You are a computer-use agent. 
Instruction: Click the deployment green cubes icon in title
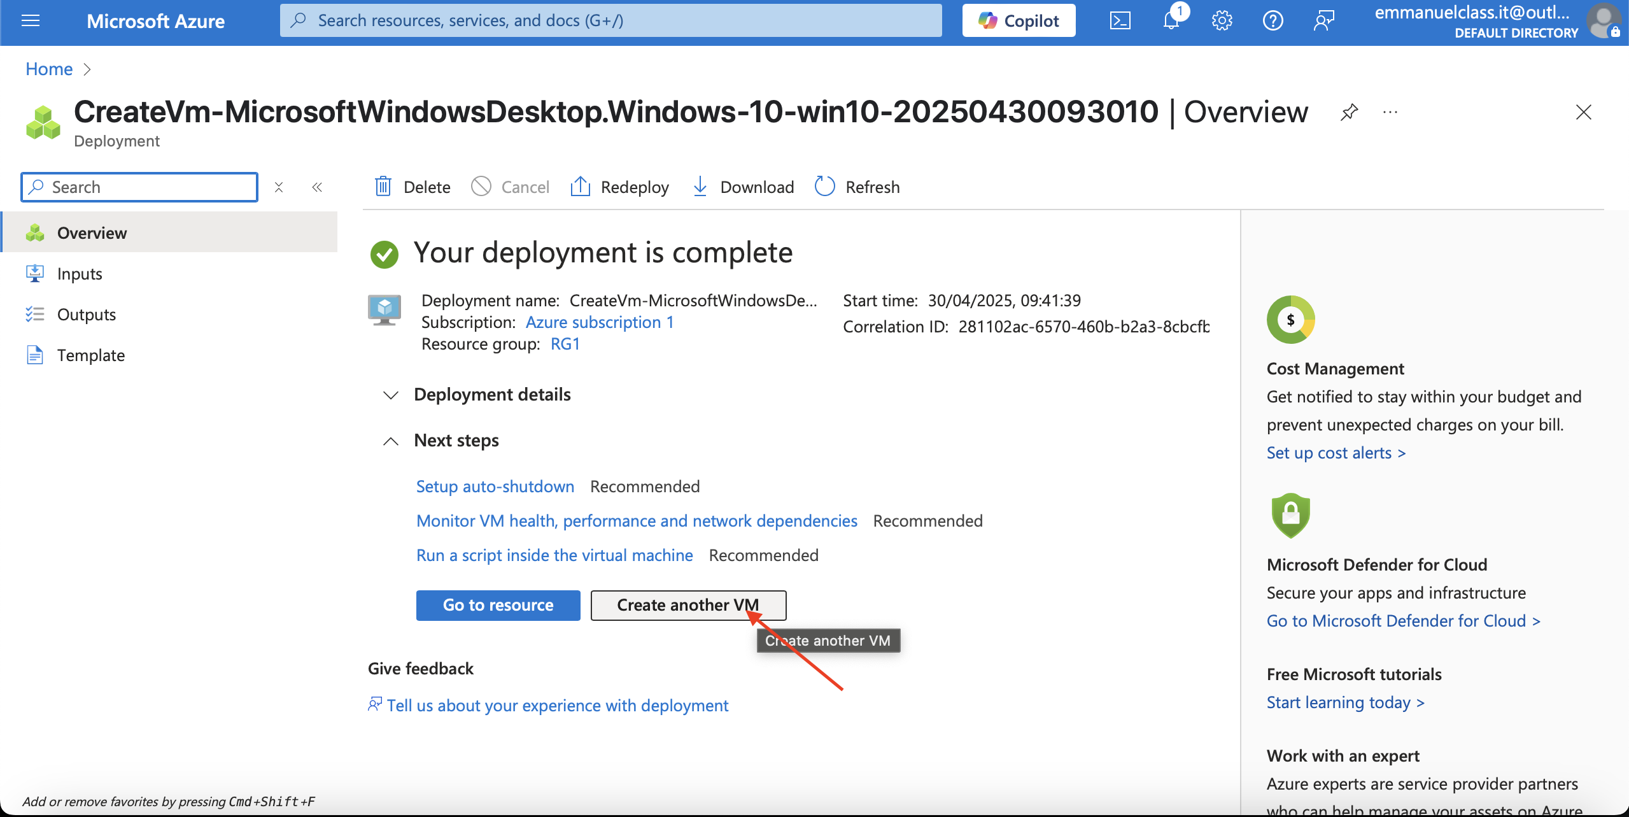(x=43, y=122)
